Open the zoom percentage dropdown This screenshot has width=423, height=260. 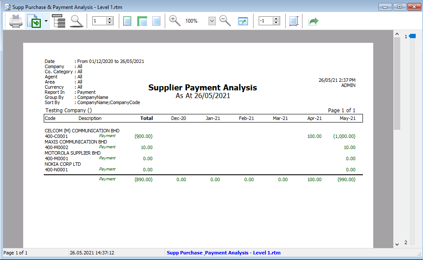(x=211, y=21)
